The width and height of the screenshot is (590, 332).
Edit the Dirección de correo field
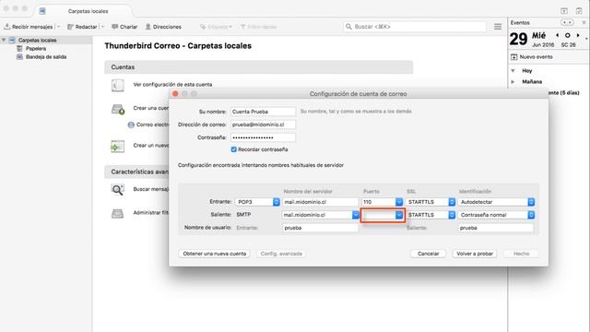263,125
